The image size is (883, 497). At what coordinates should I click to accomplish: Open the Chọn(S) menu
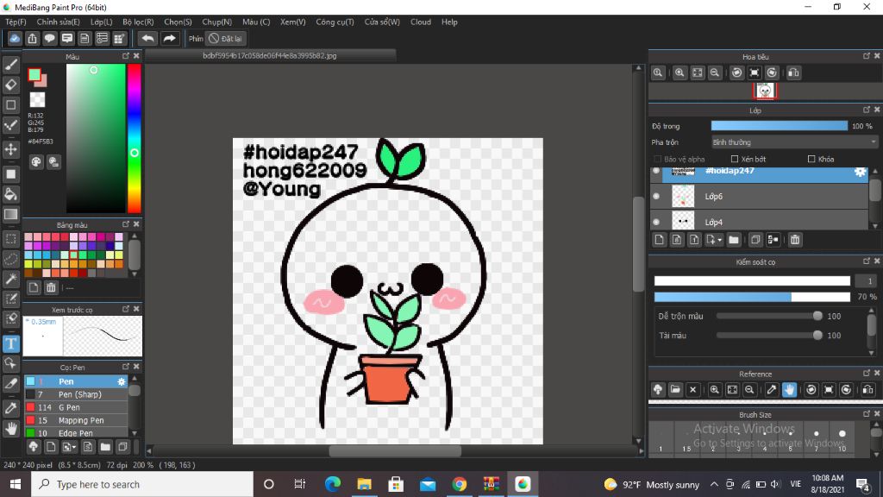[x=178, y=22]
